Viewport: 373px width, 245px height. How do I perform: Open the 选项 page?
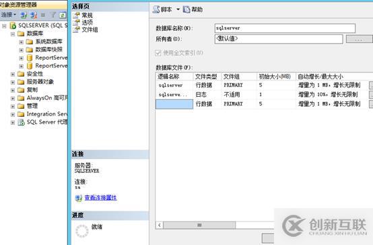tap(87, 23)
